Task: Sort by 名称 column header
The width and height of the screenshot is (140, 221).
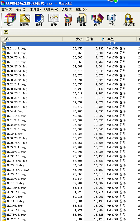Action: 32,39
